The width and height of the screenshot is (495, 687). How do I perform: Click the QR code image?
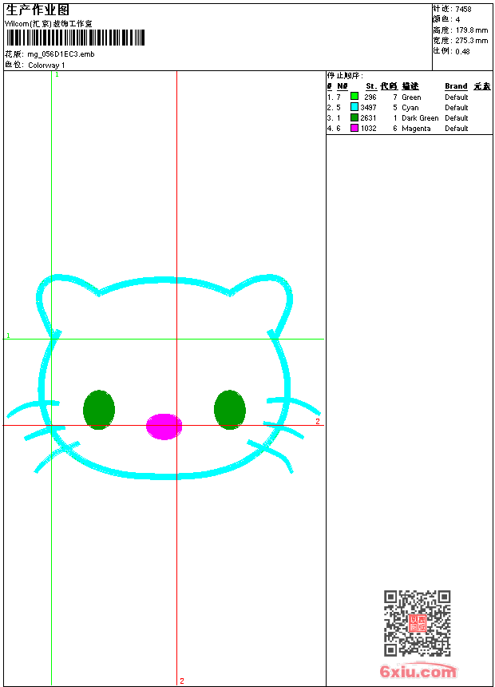418,623
